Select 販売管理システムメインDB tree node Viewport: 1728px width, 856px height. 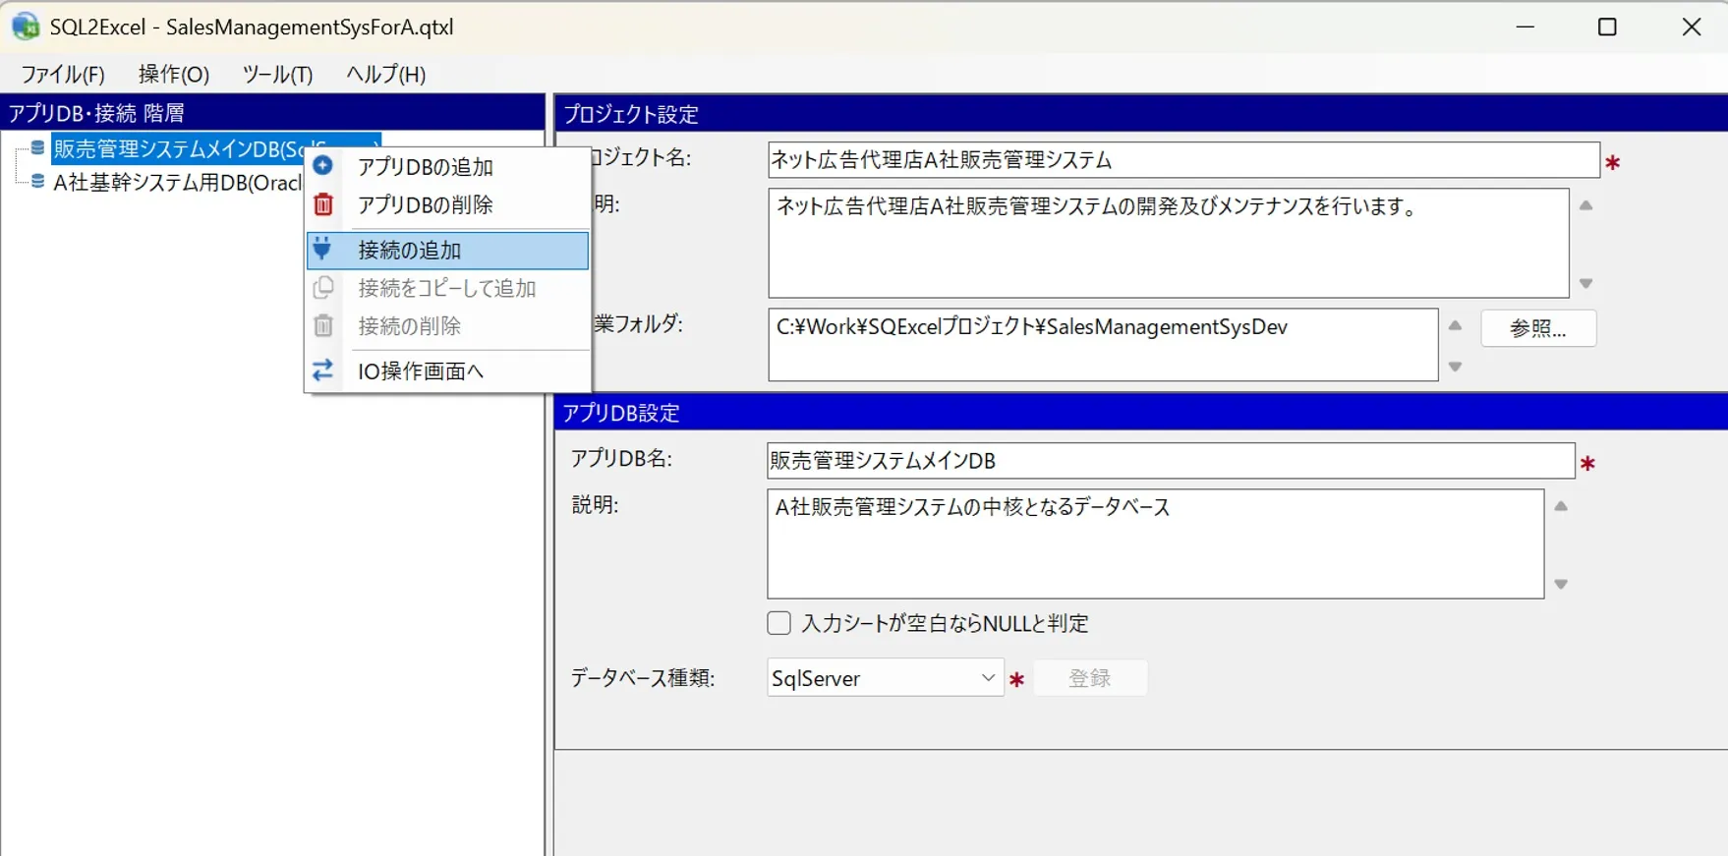(178, 148)
